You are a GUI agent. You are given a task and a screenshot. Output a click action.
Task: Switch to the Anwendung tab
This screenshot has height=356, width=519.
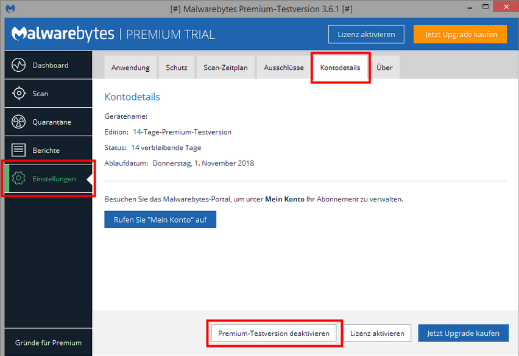click(x=130, y=68)
